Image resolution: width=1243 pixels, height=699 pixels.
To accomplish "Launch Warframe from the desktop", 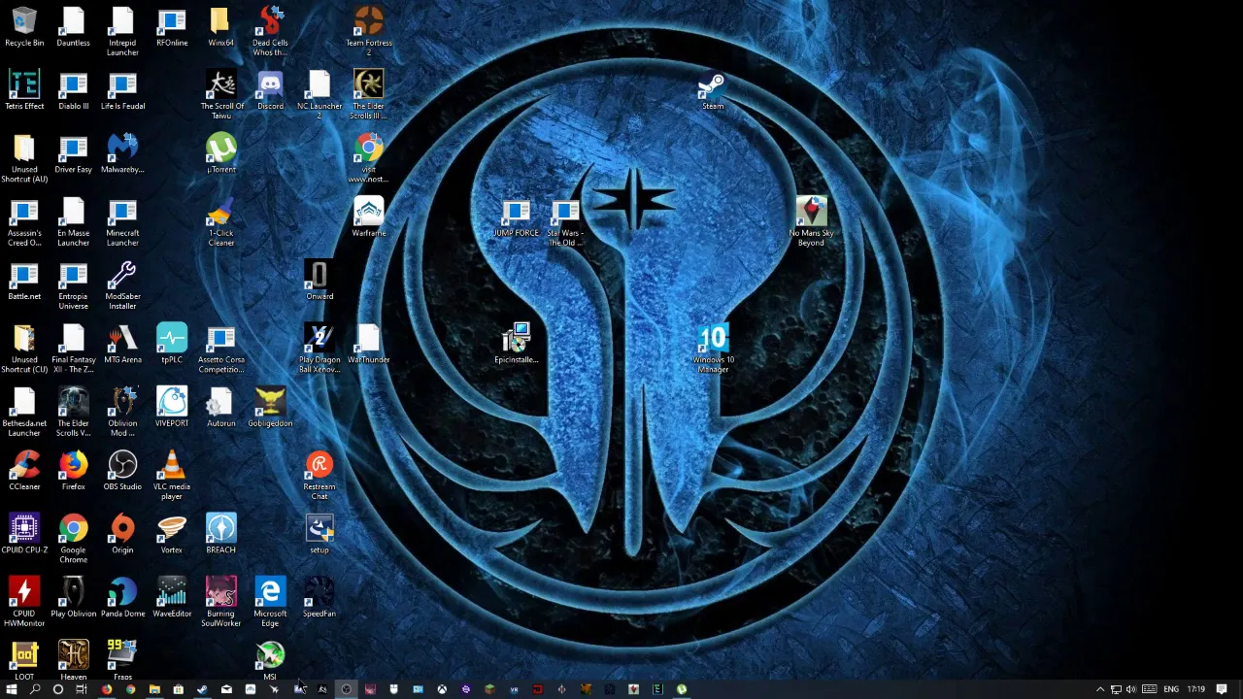I will tap(369, 216).
